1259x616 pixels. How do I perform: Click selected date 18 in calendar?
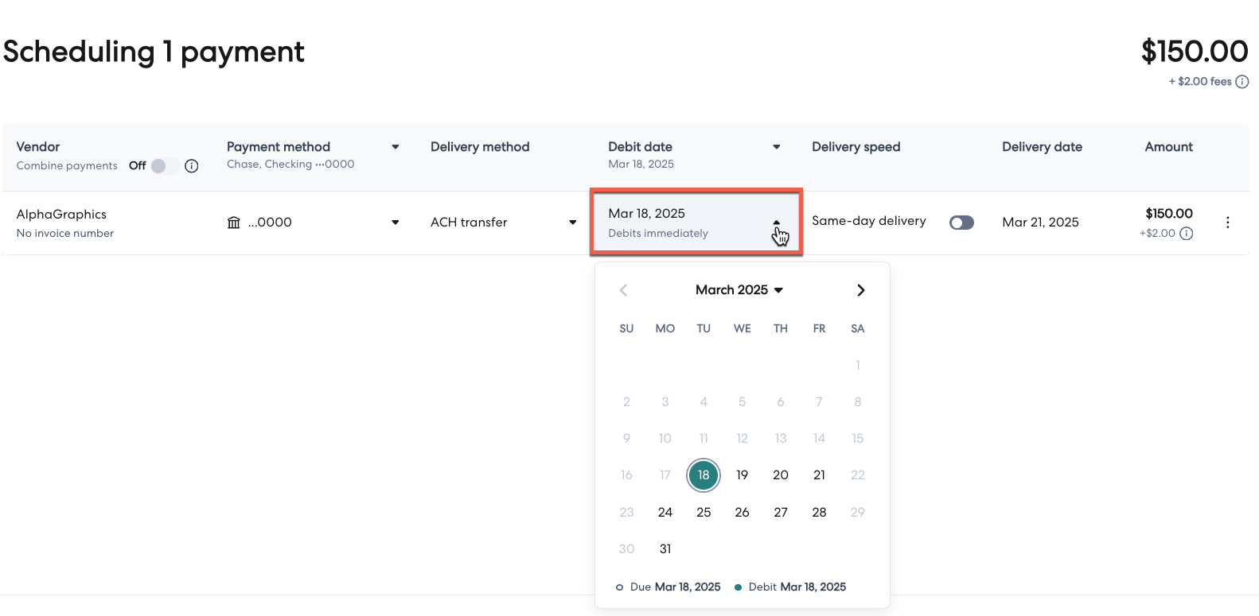[x=704, y=475]
